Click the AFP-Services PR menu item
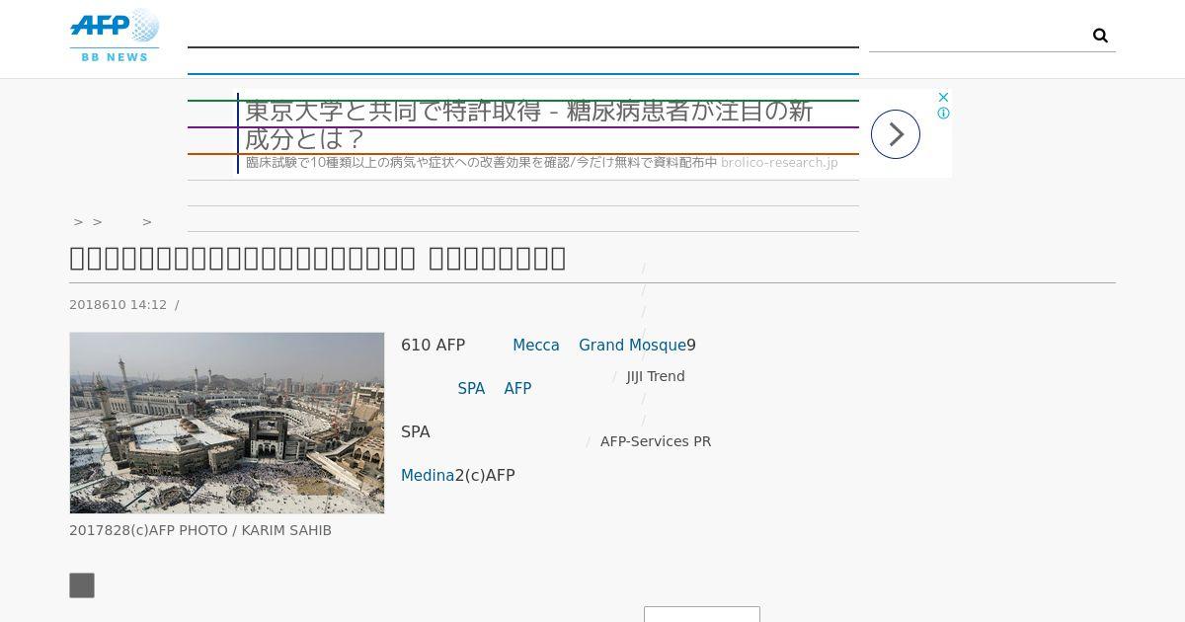 click(656, 441)
